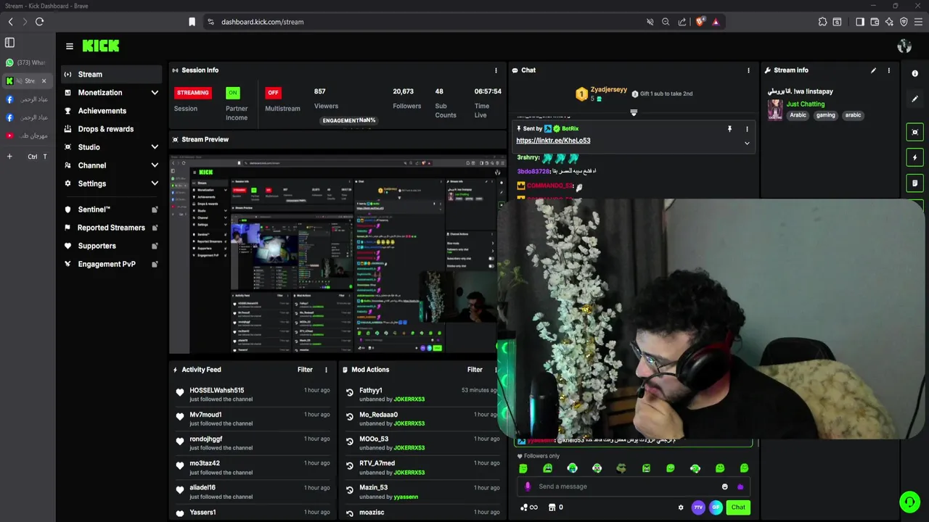Toggle browser sidebar panel button
This screenshot has width=929, height=522.
click(x=860, y=22)
